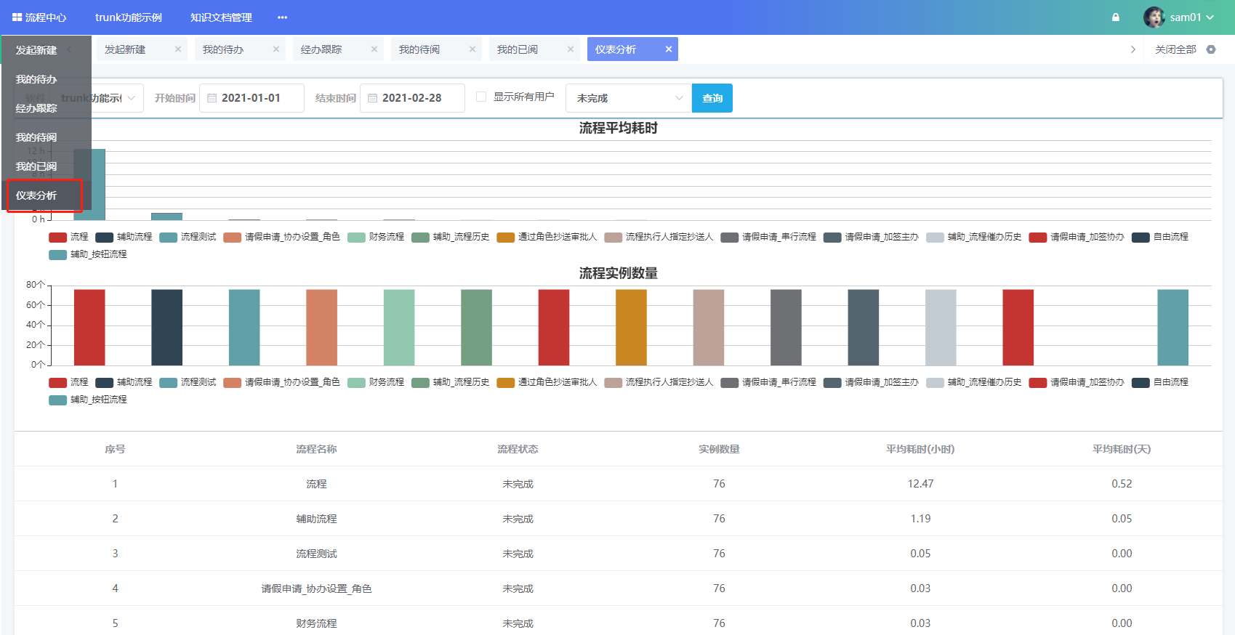Toggle 显示所有用户 checkbox
The width and height of the screenshot is (1235, 635).
point(481,97)
